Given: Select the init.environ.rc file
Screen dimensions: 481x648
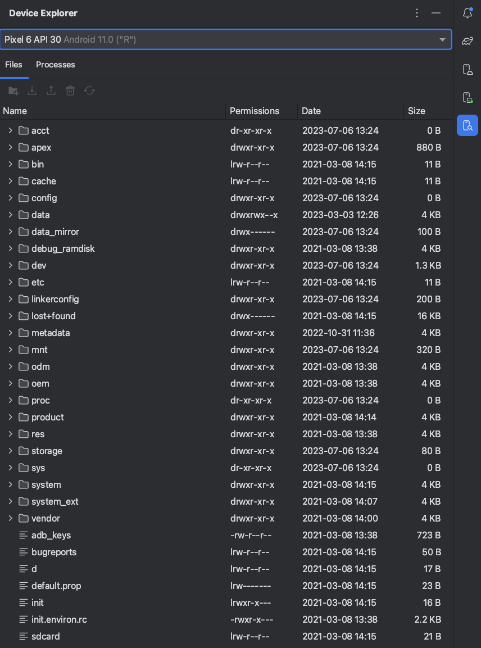Looking at the screenshot, I should pyautogui.click(x=59, y=619).
